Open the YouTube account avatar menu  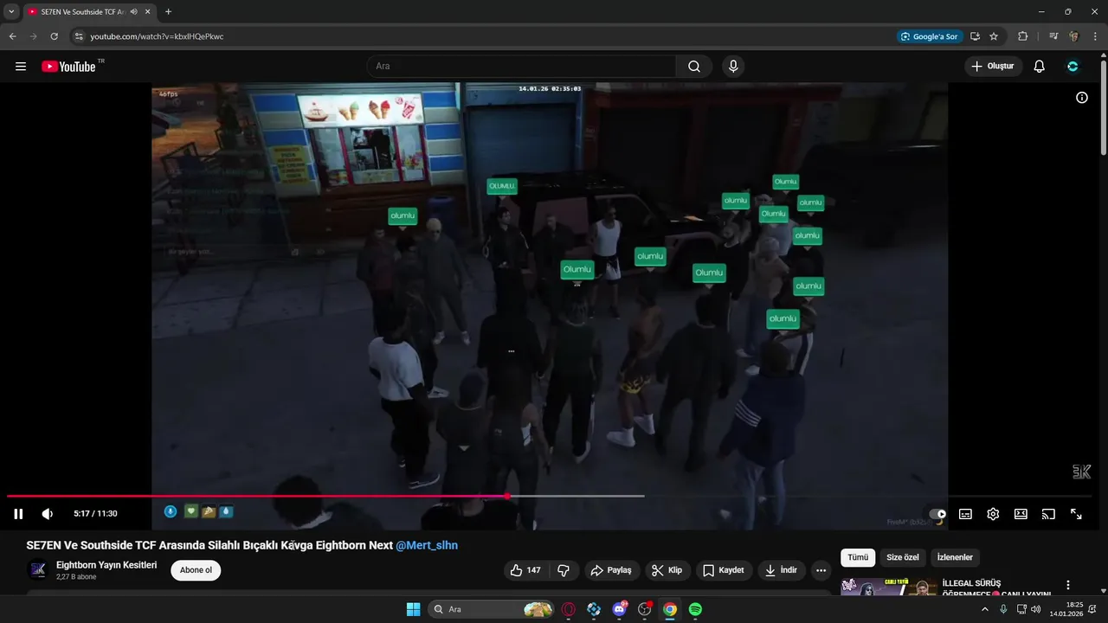coord(1073,67)
